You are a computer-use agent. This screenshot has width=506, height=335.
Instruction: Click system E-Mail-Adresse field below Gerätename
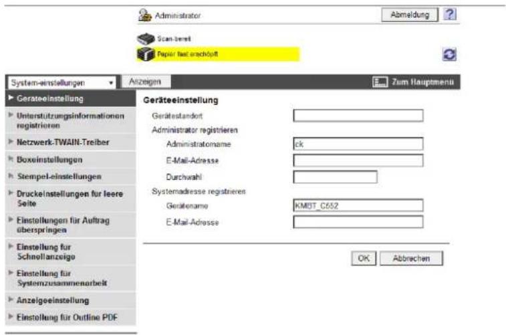click(358, 222)
